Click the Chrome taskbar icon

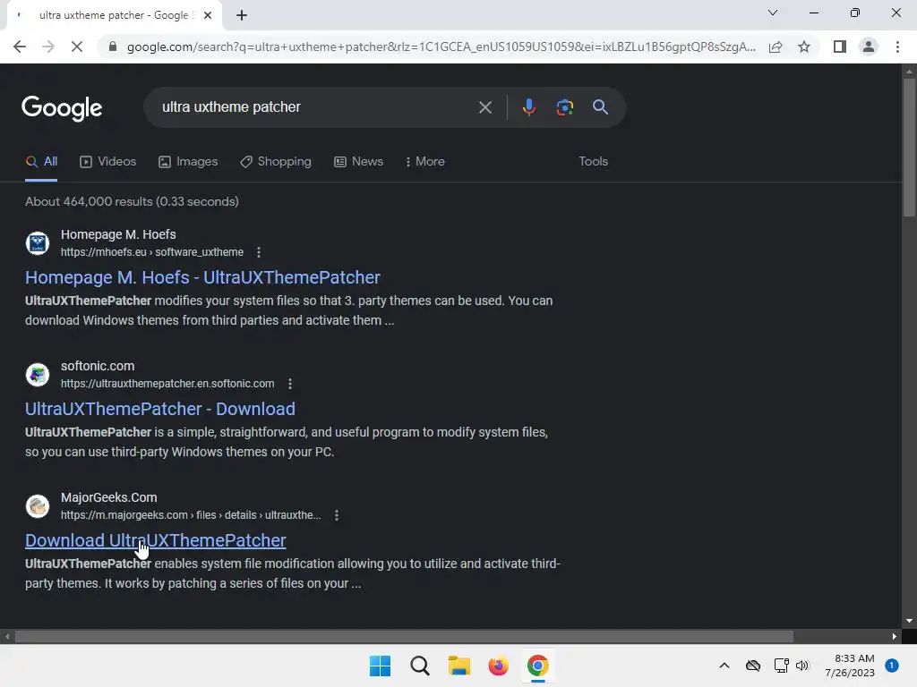(x=537, y=666)
